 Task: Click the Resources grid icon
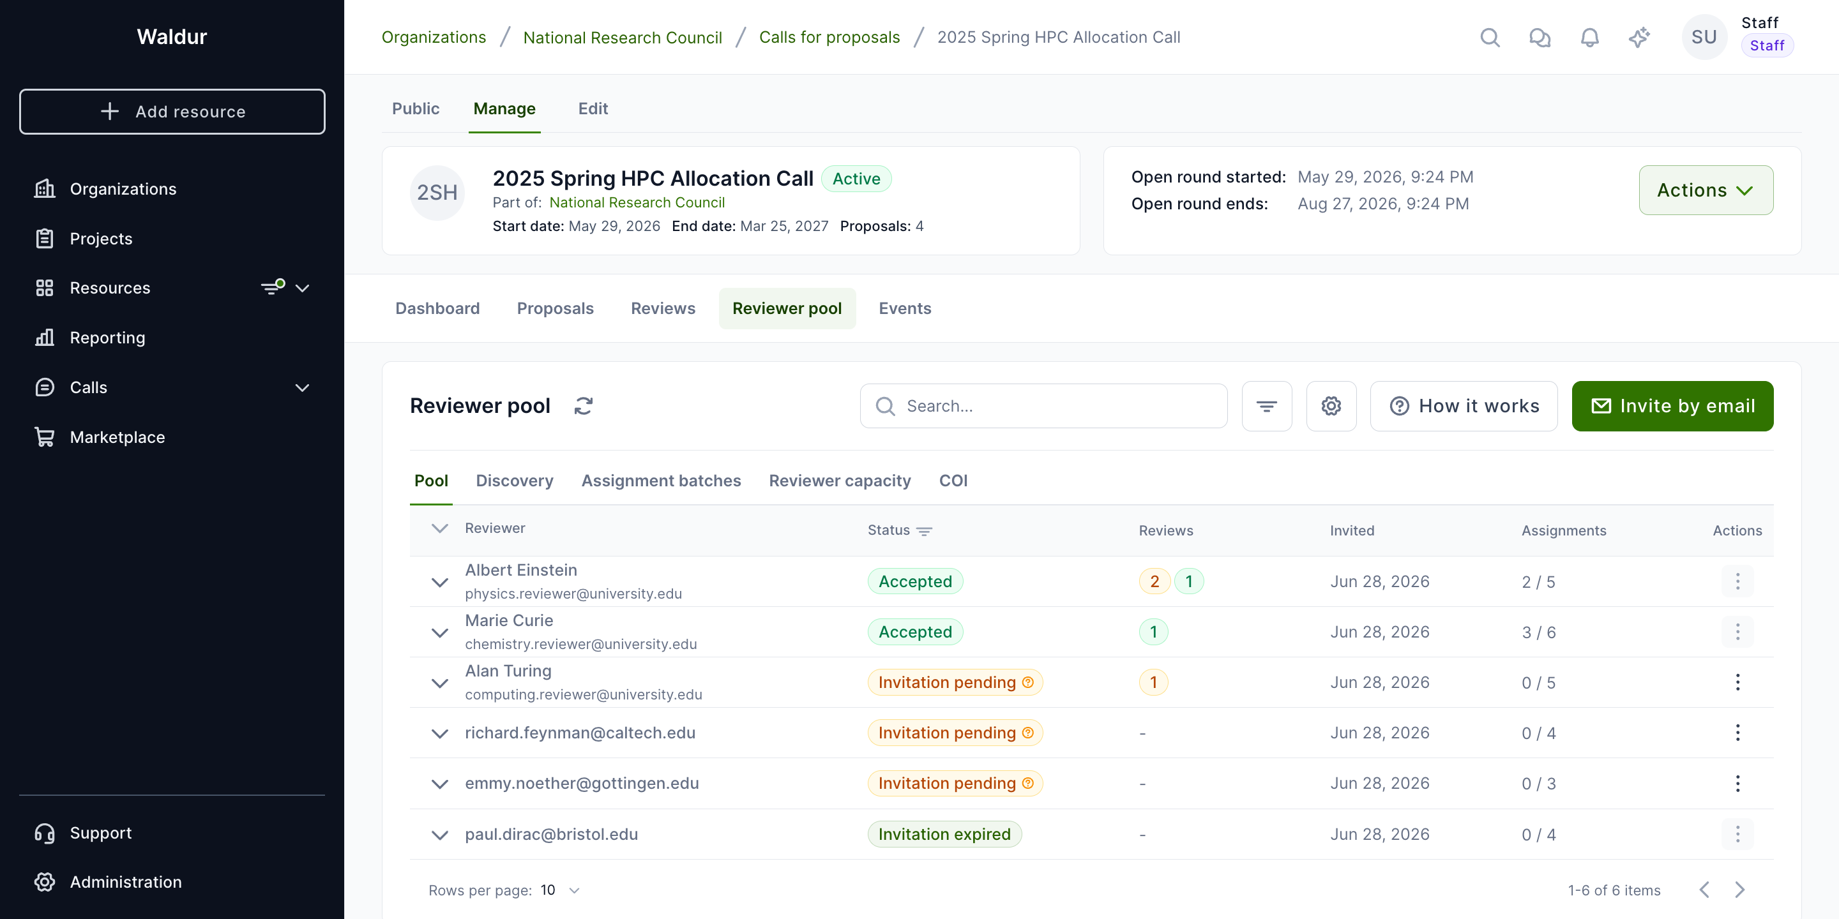(x=45, y=288)
